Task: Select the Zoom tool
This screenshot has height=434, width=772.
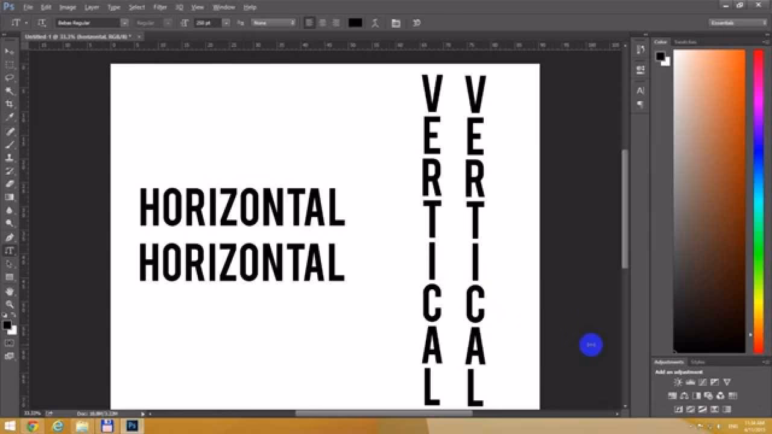Action: pyautogui.click(x=10, y=305)
